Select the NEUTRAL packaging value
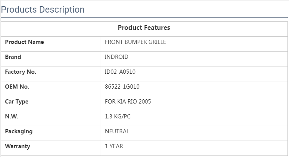 point(117,131)
